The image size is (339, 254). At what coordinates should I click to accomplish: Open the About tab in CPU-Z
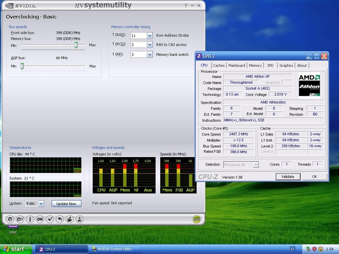click(x=302, y=65)
